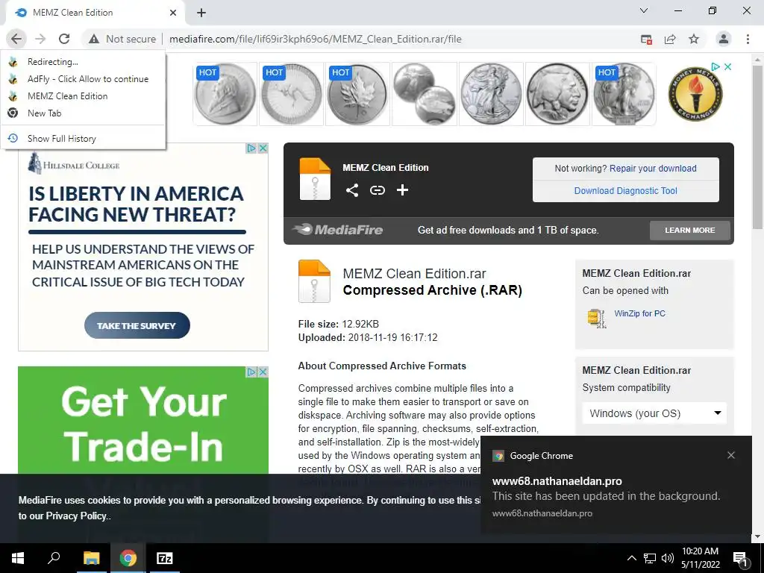
Task: Click the plus icon under MEMZ Clean Edition header
Action: (x=402, y=190)
